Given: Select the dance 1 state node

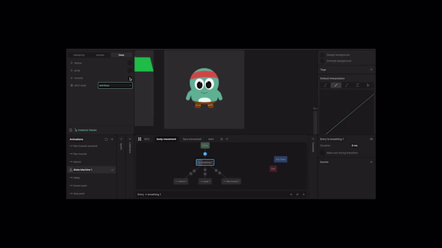Looking at the screenshot, I should [181, 181].
